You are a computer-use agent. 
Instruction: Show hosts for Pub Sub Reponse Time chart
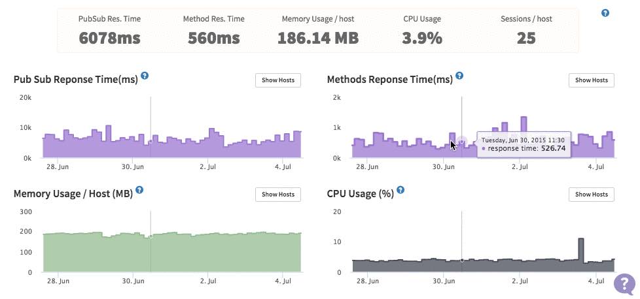point(278,80)
